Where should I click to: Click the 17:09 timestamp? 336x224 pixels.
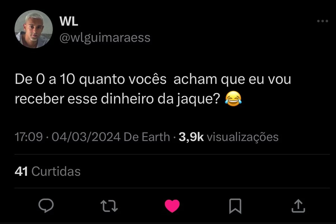click(x=29, y=137)
